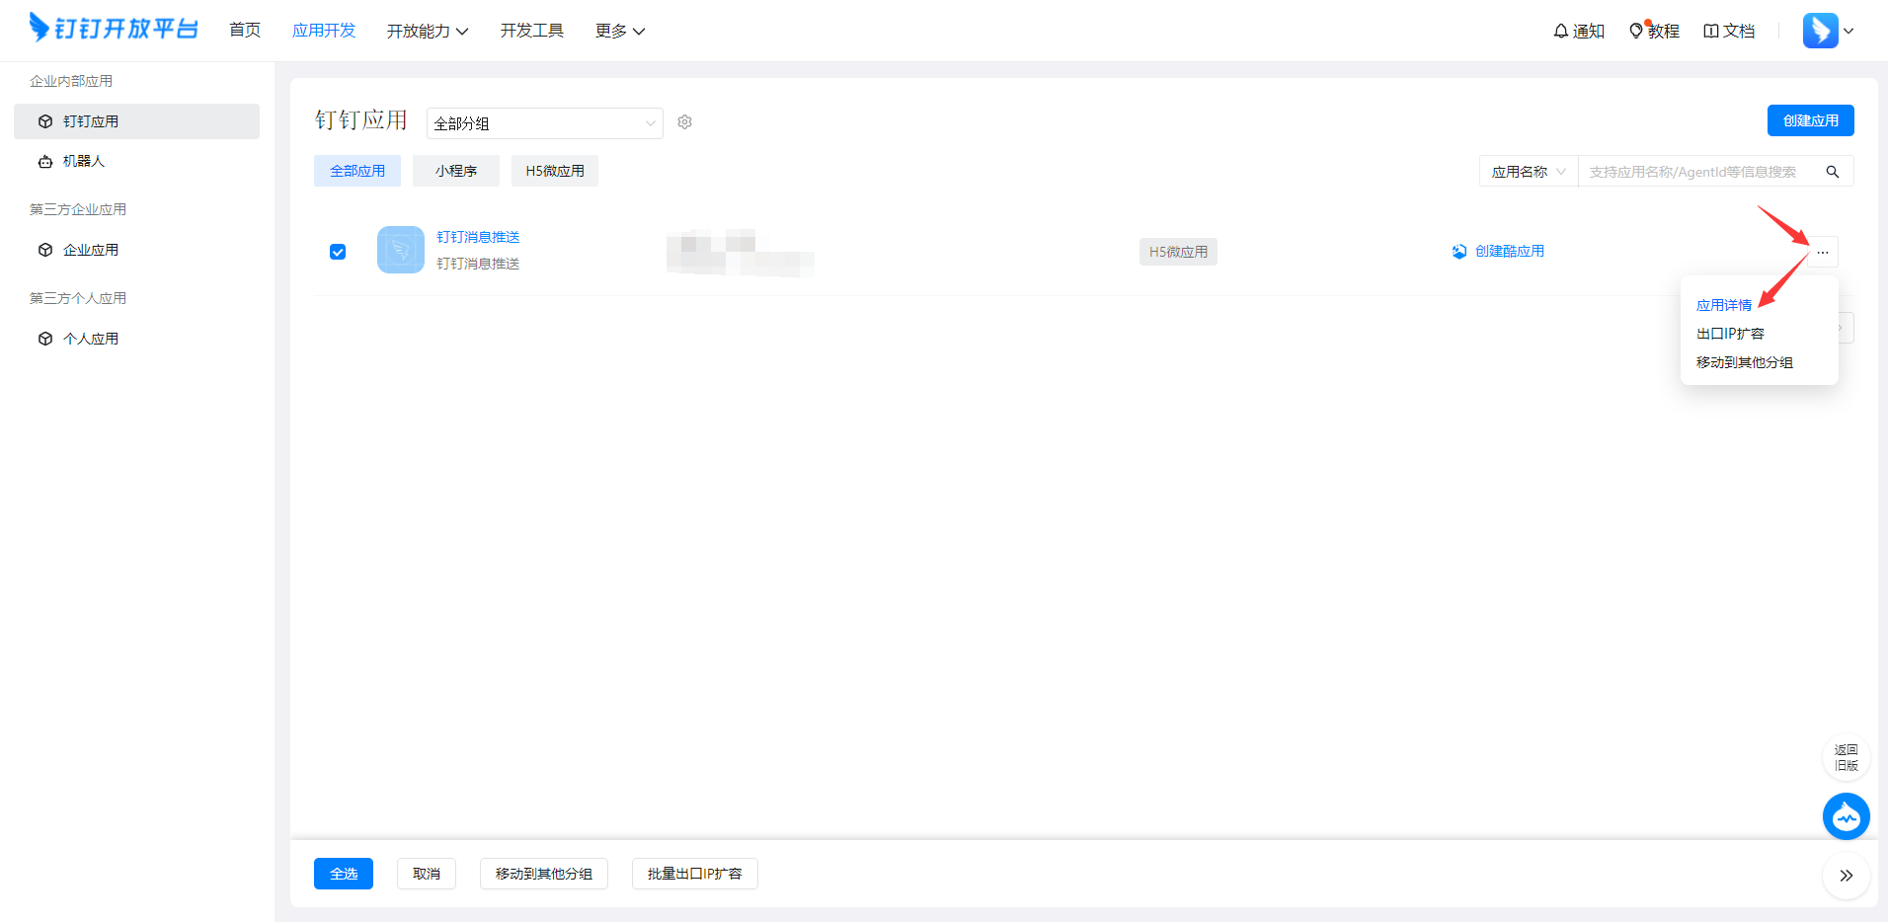Click the 创建应用 button
1888x922 pixels.
click(x=1810, y=120)
